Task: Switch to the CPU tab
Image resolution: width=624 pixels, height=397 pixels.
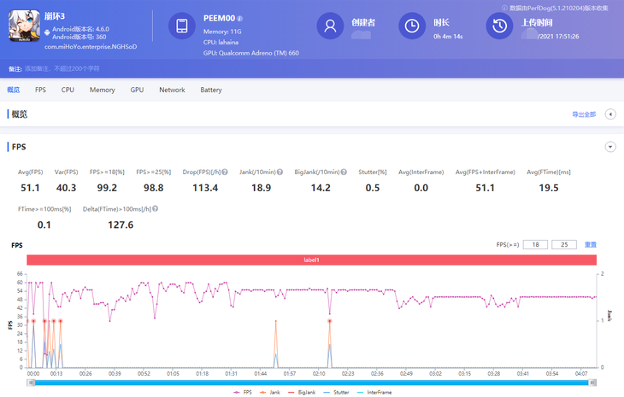Action: tap(68, 90)
